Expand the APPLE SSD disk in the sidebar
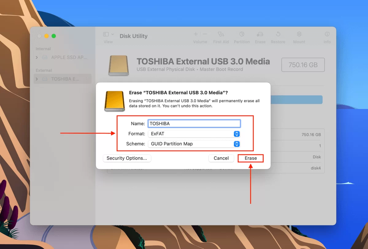 (x=36, y=57)
